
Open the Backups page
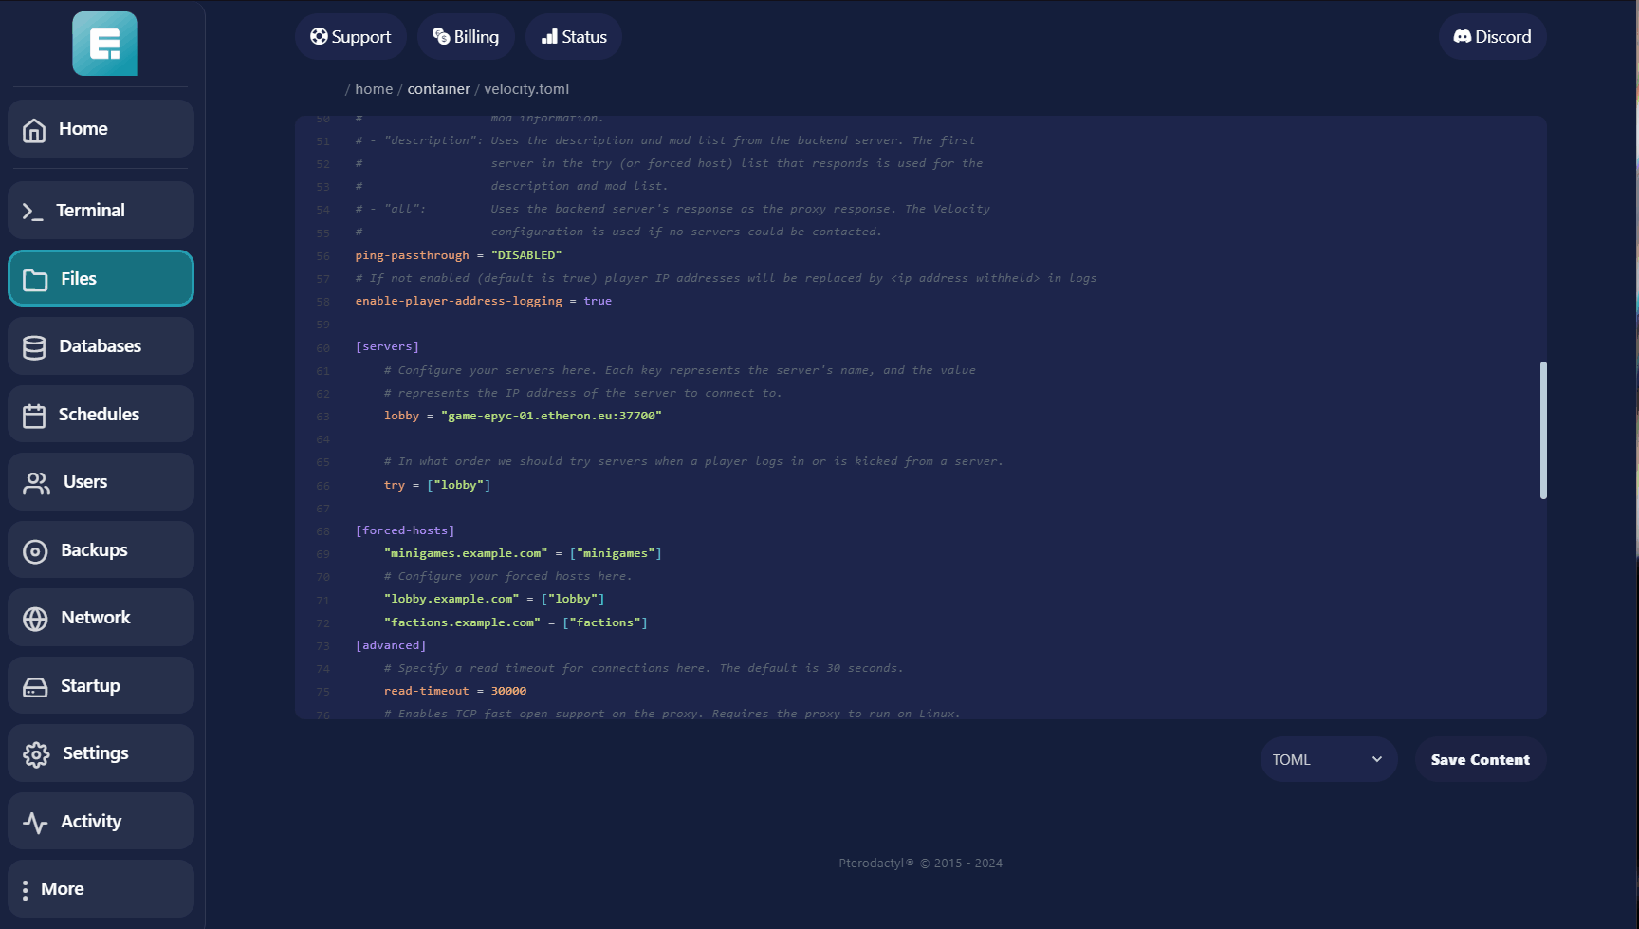101,550
